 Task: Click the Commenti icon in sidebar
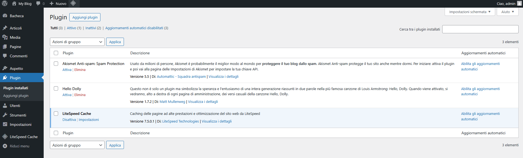[x=5, y=56]
